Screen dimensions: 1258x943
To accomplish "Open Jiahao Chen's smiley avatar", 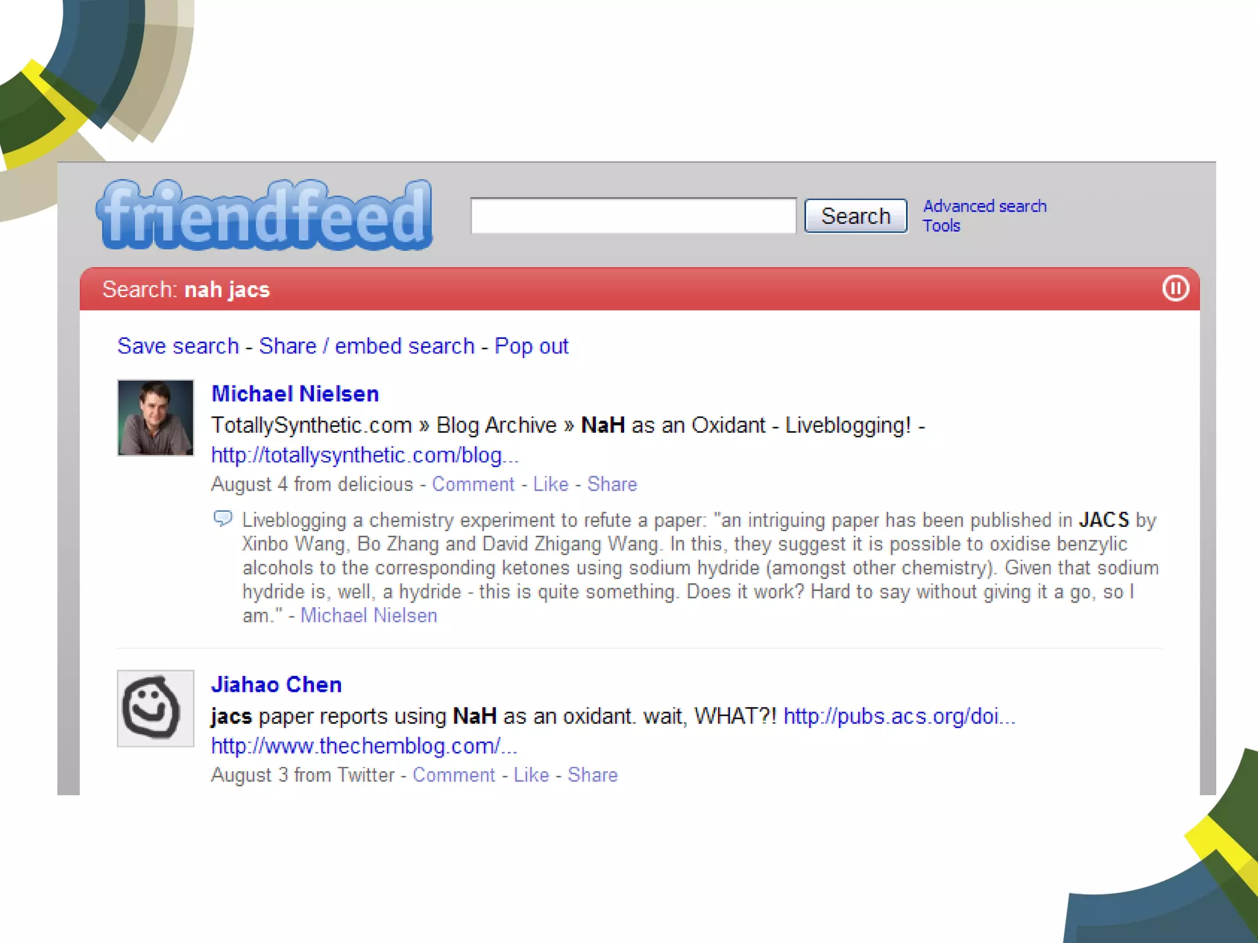I will pyautogui.click(x=155, y=708).
